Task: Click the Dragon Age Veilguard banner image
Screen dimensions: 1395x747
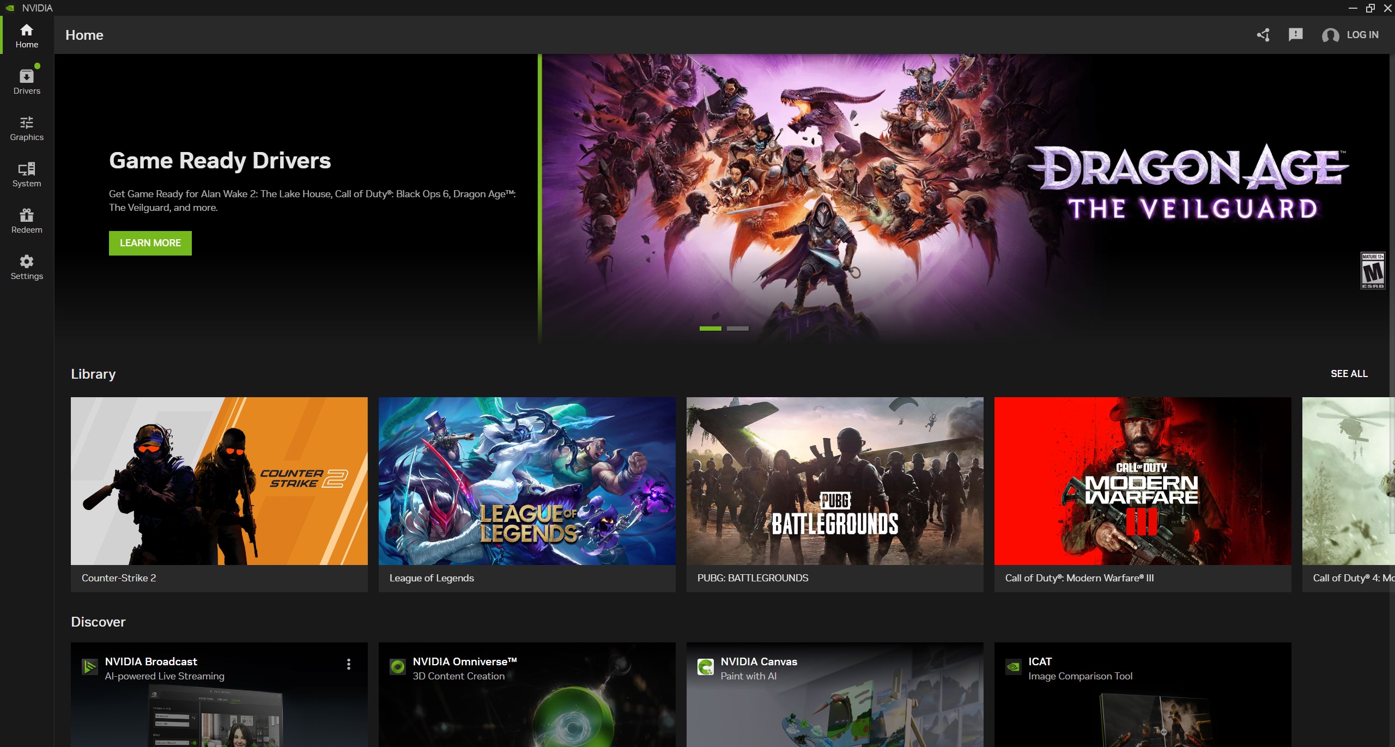Action: (x=966, y=199)
